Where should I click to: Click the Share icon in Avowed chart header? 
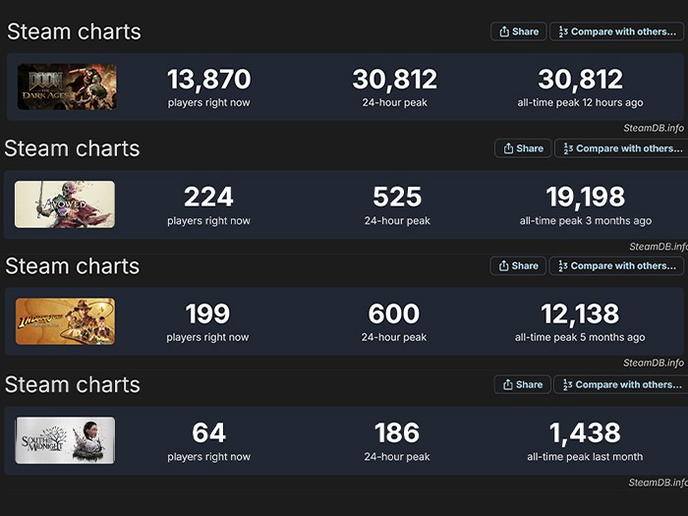pos(508,148)
